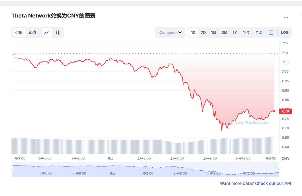302x196 pixels.
Task: Click the left handle of range navigator
Action: point(12,169)
